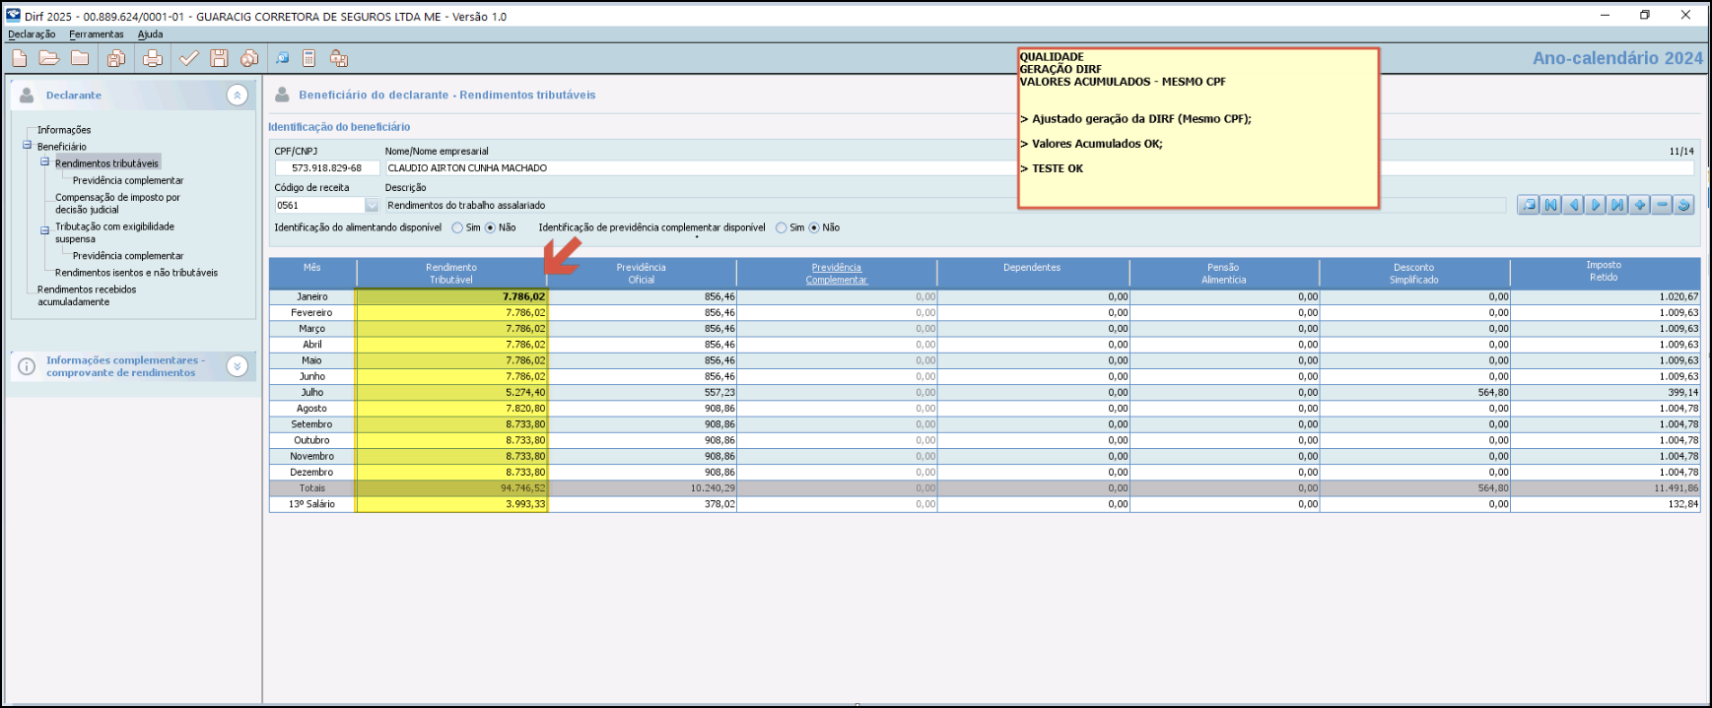Collapse the Beneficiário tree node
Screen dimensions: 1712x708
[x=28, y=146]
